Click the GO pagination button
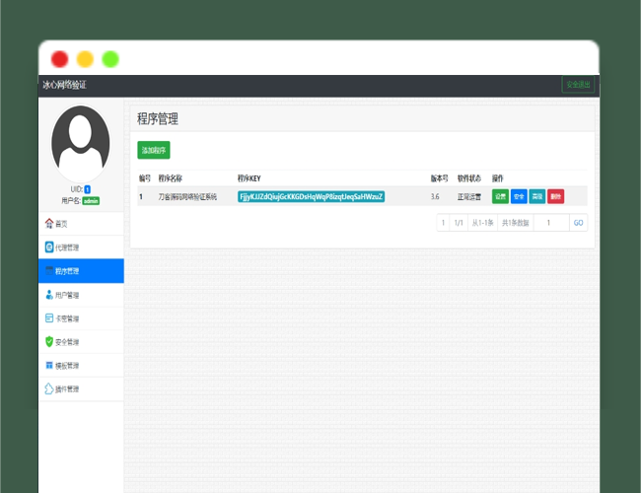This screenshot has height=493, width=641. pos(578,223)
